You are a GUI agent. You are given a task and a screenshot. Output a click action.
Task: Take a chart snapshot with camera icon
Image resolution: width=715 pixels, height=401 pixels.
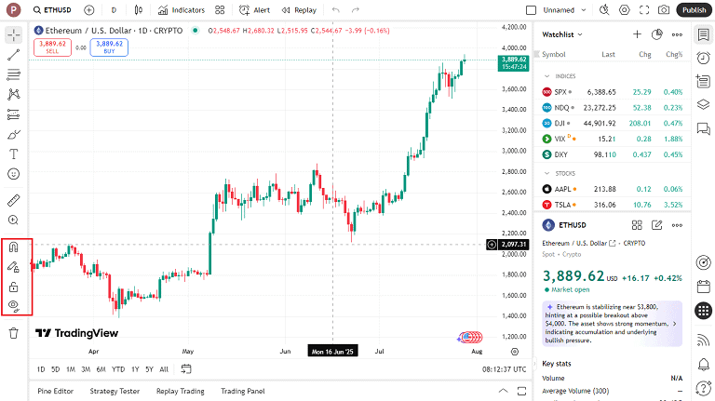(x=664, y=10)
